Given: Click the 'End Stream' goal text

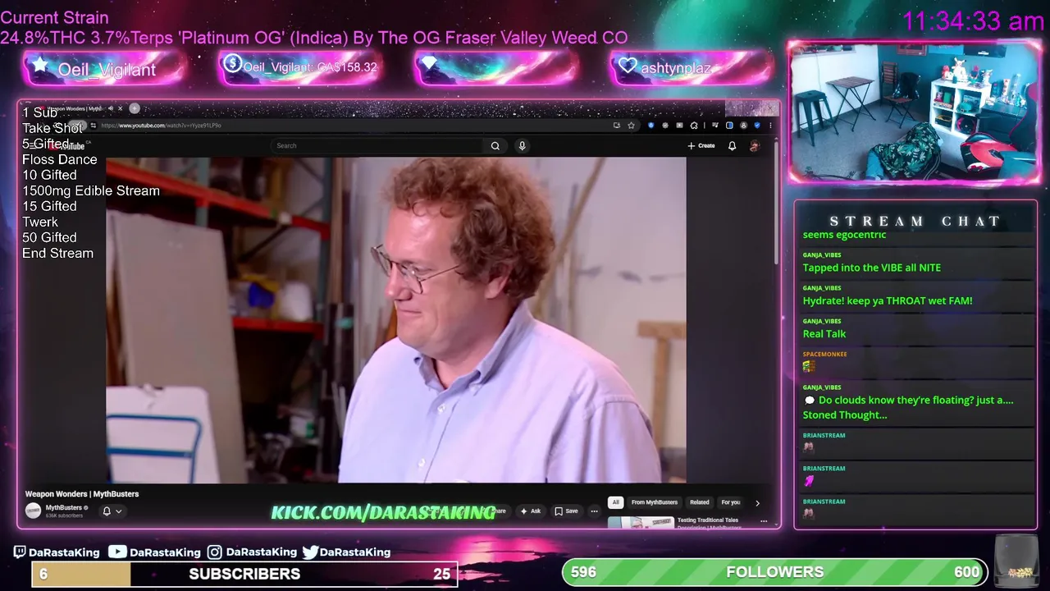Looking at the screenshot, I should point(57,253).
